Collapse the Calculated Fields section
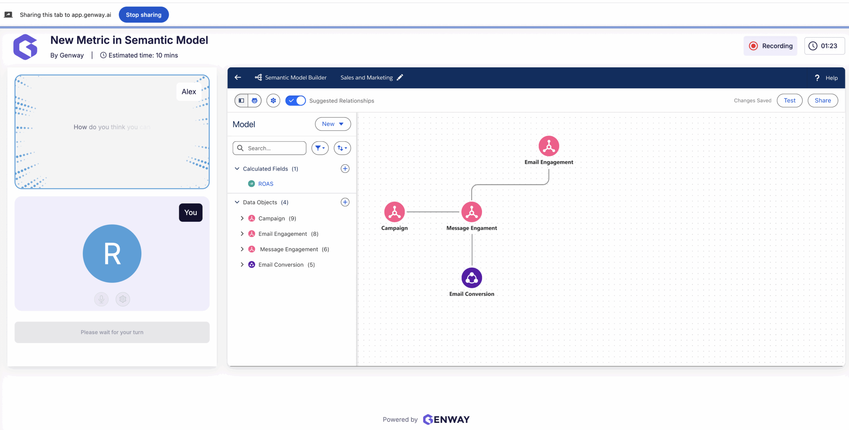Viewport: 849px width, 430px height. click(x=237, y=169)
